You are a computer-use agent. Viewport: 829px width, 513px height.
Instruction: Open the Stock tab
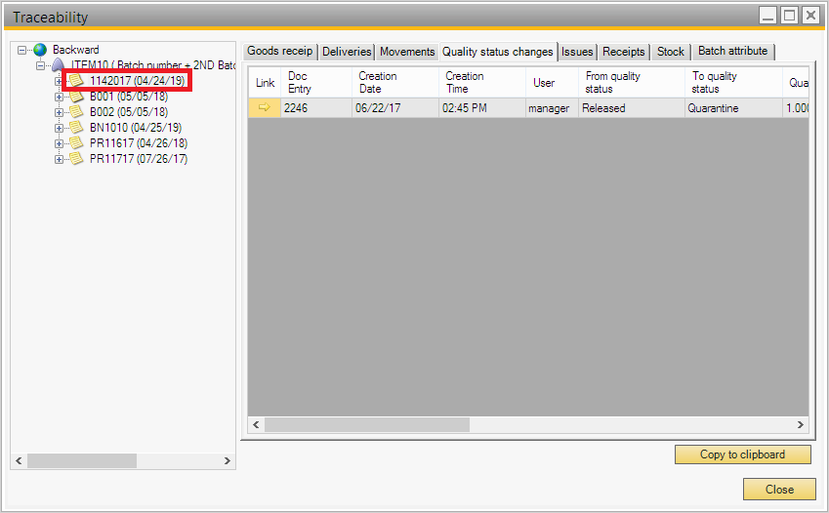(670, 52)
